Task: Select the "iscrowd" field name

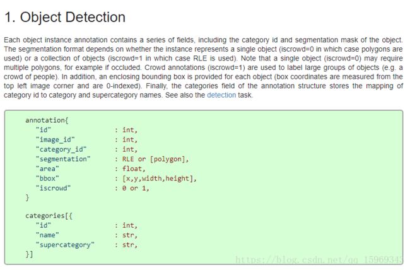Action: [54, 188]
